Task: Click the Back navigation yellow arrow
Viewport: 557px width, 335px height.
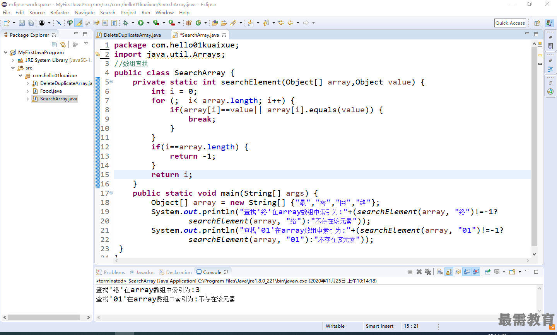Action: point(290,23)
